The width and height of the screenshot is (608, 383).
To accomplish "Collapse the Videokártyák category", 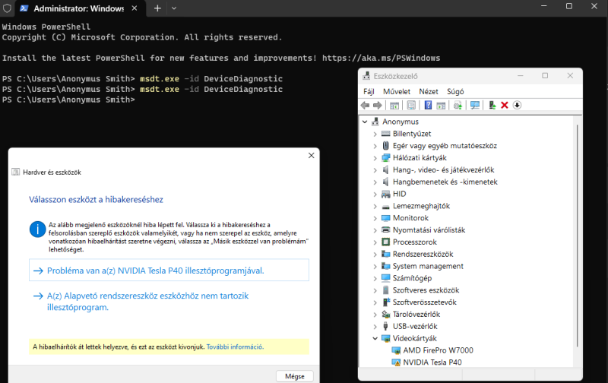I will click(x=375, y=338).
